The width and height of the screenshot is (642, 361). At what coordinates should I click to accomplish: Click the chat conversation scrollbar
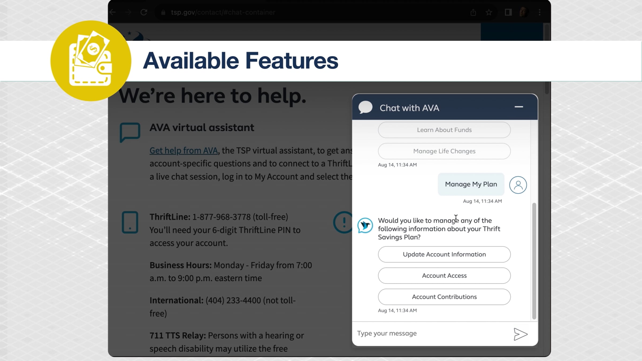[534, 261]
